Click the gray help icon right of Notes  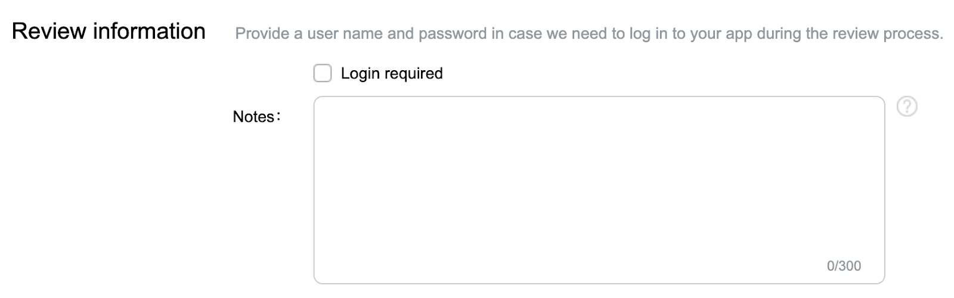(x=906, y=107)
